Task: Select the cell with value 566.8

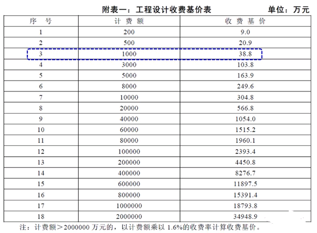Action: tap(246, 108)
